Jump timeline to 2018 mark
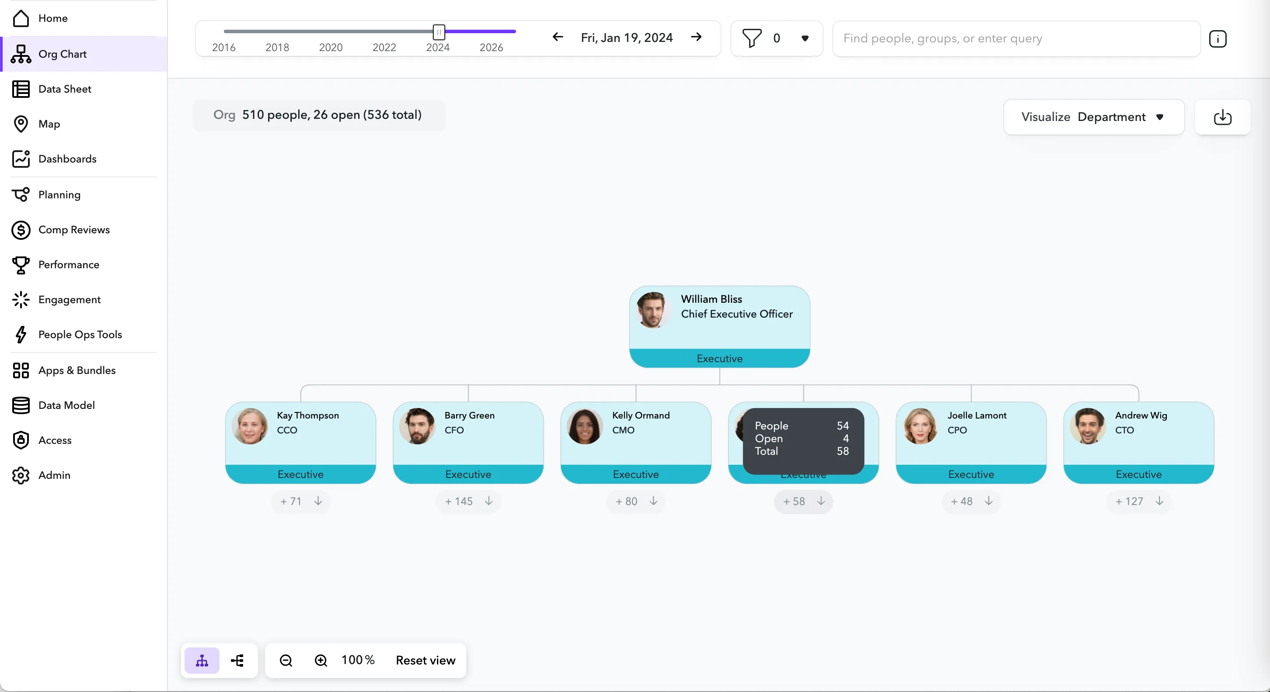1270x692 pixels. coord(277,47)
